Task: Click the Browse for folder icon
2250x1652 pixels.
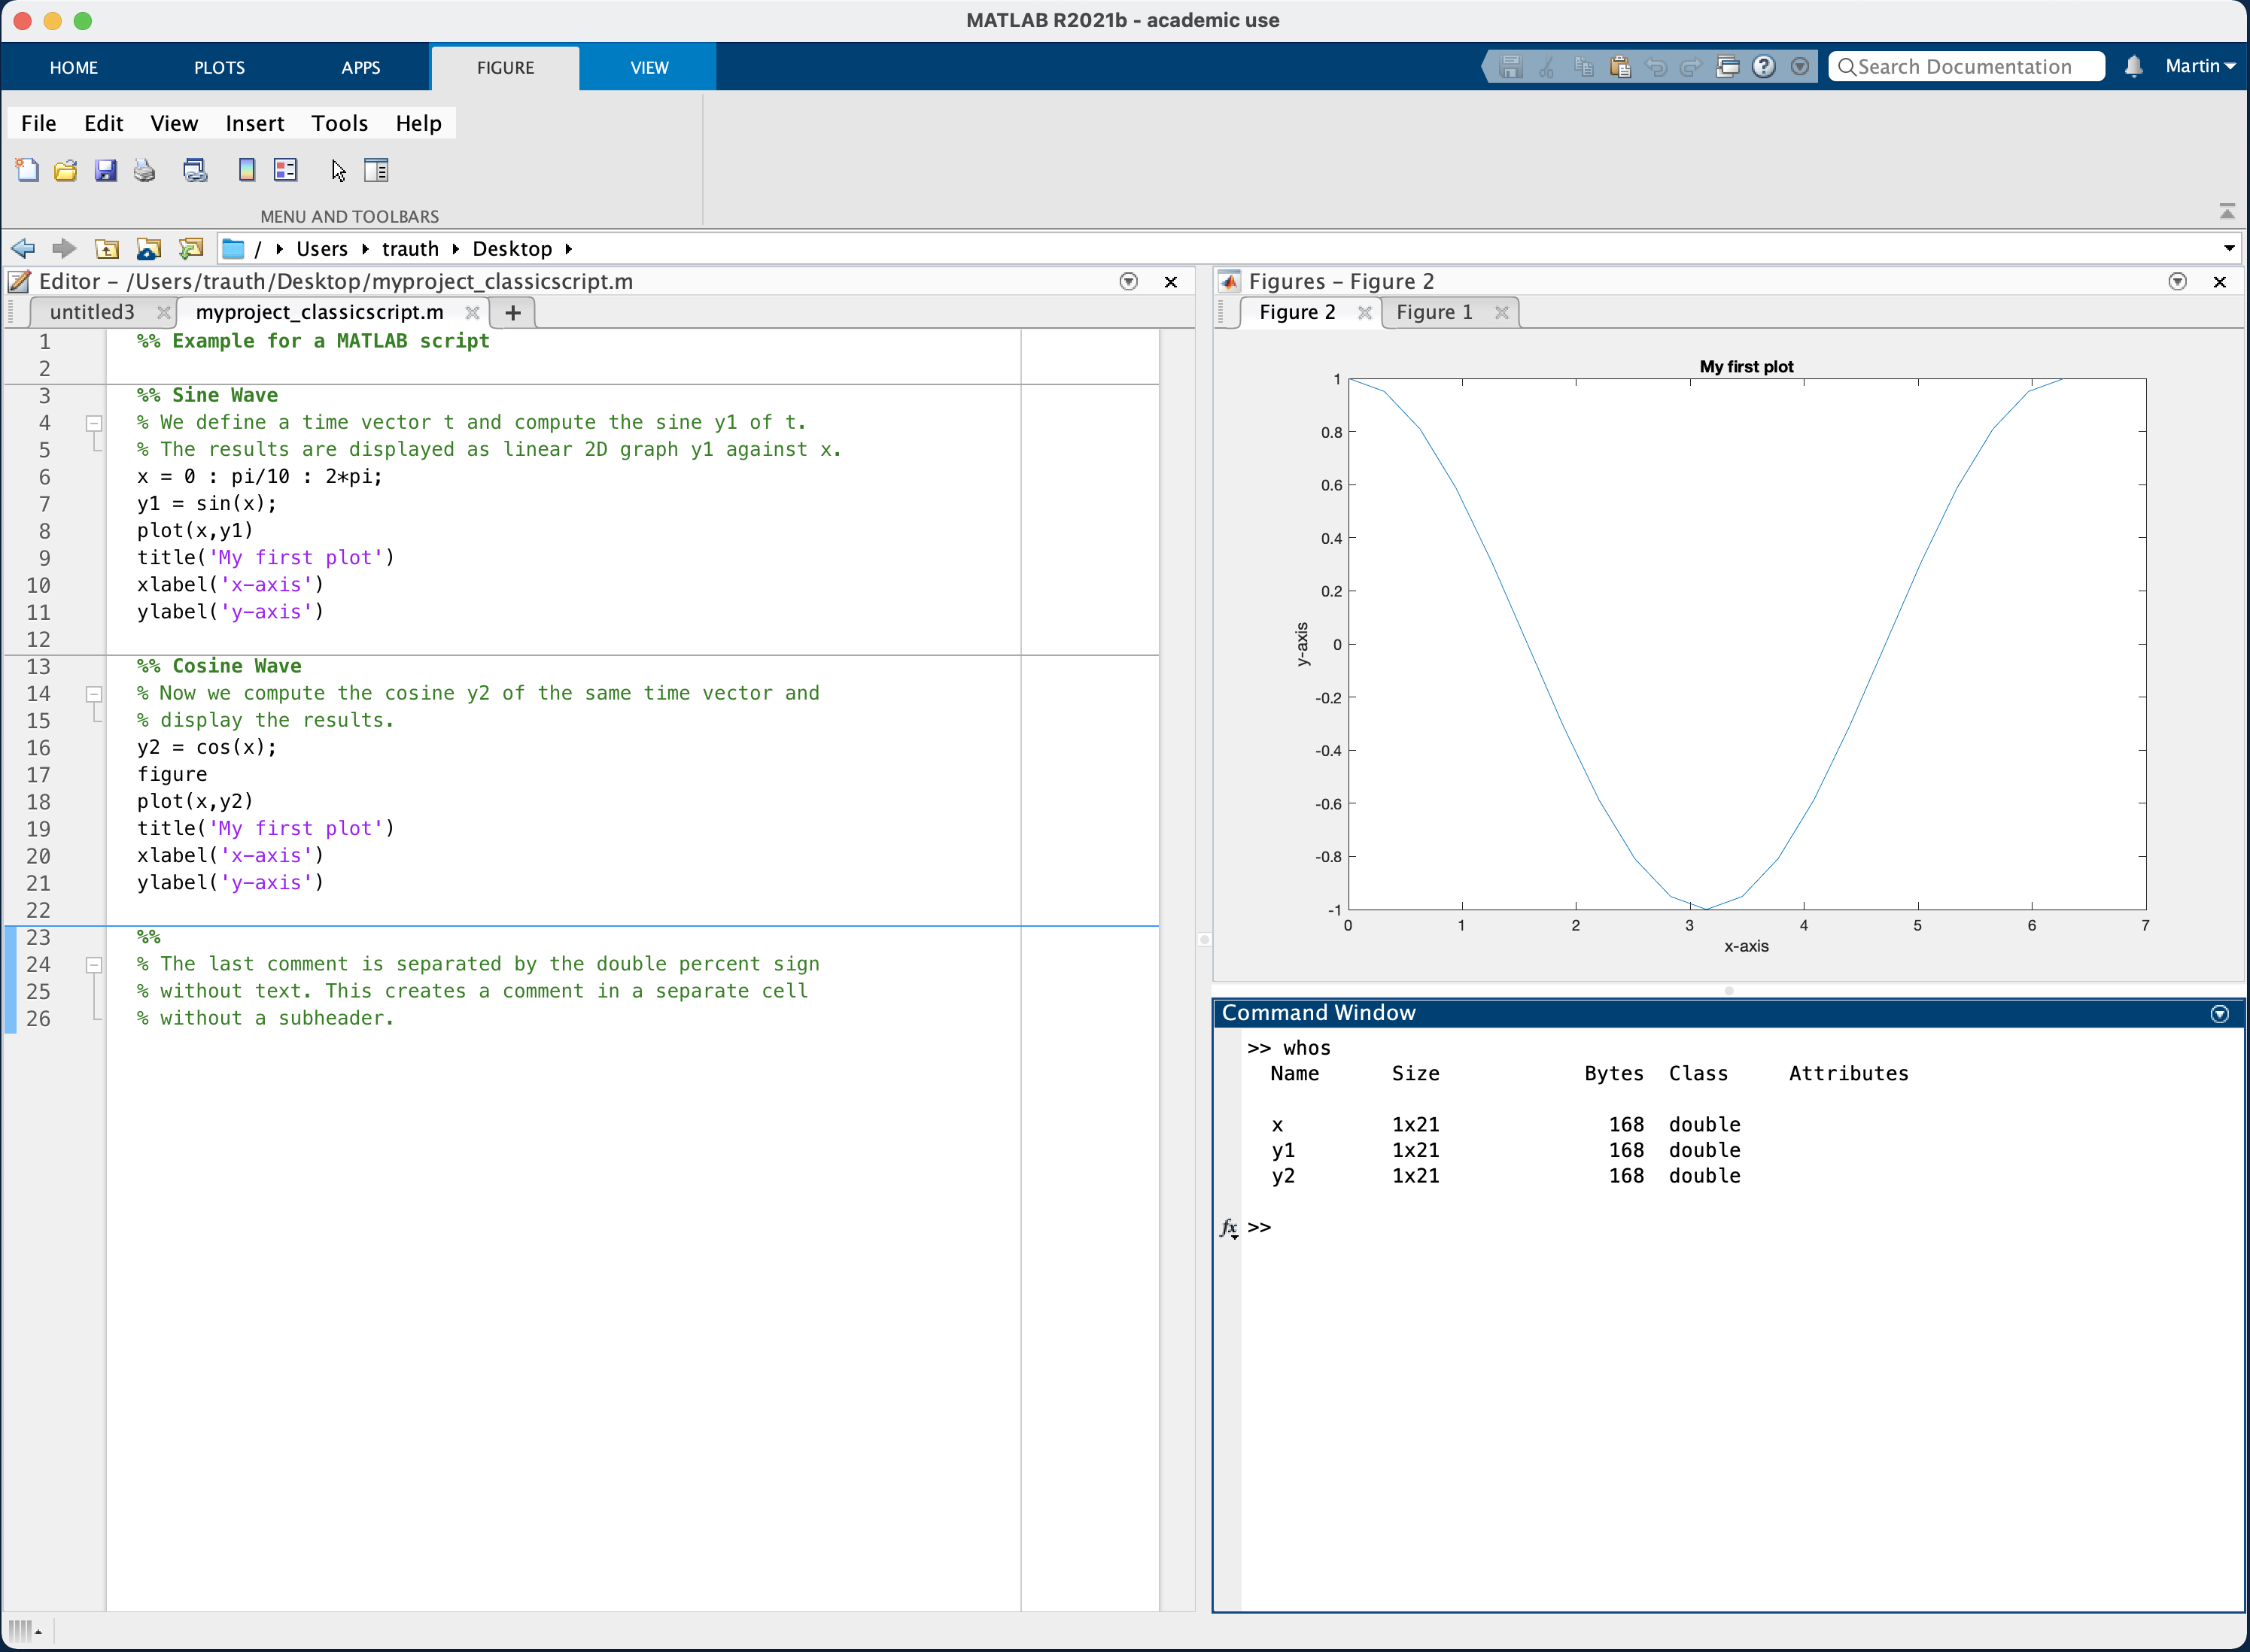Action: pos(190,248)
